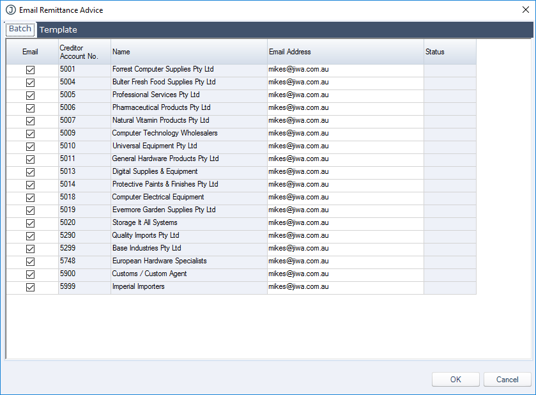Toggle email checkbox for Quality Imports Pty Ltd
This screenshot has height=395, width=536.
(x=30, y=236)
